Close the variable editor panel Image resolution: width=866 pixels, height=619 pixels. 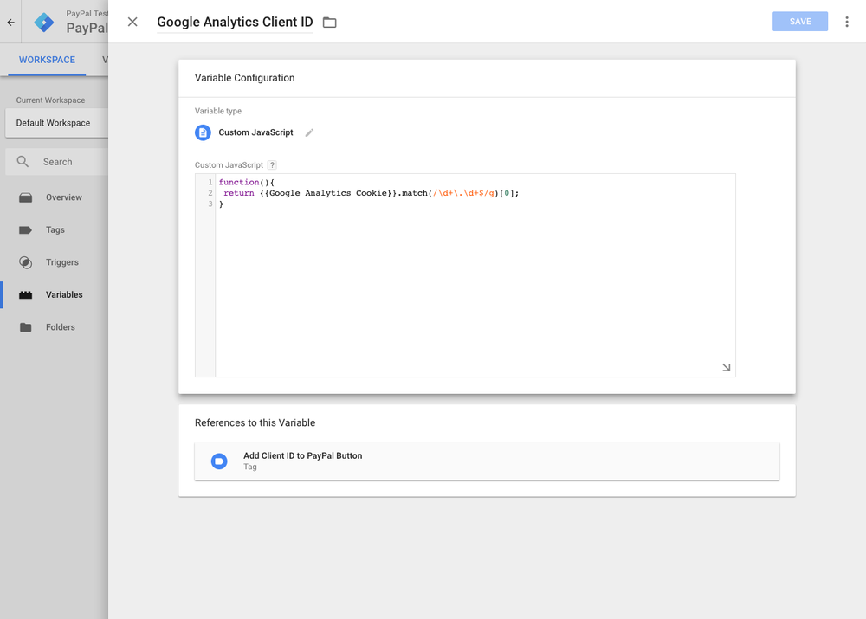132,22
